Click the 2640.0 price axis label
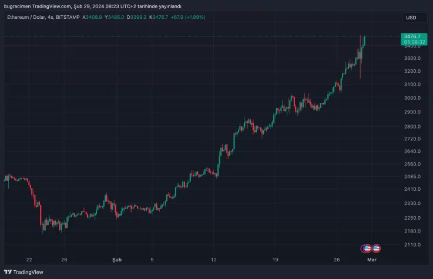The height and width of the screenshot is (279, 433). (x=412, y=151)
